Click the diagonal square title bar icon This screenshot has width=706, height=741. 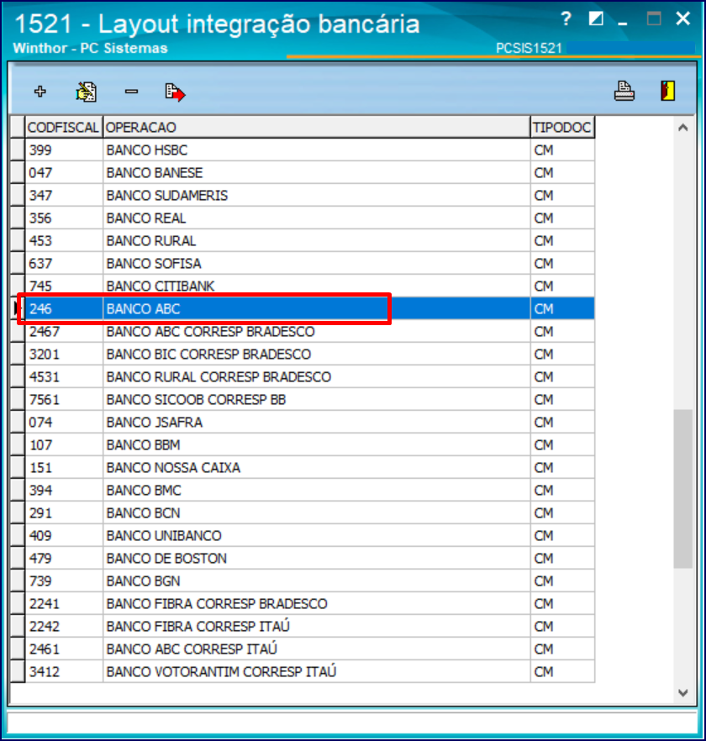pos(596,18)
